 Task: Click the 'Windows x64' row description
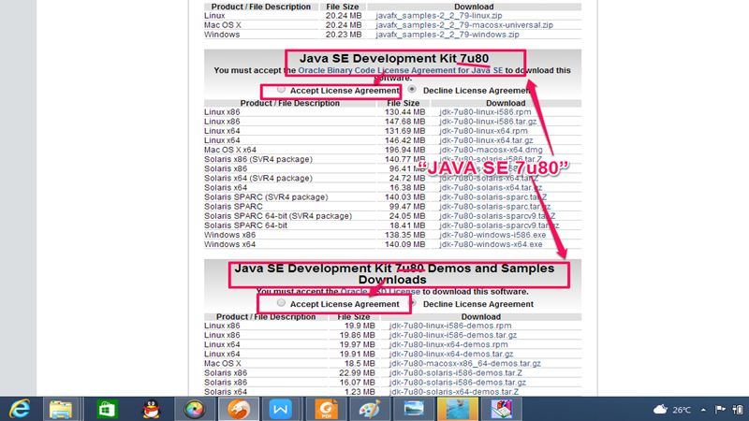pyautogui.click(x=229, y=244)
